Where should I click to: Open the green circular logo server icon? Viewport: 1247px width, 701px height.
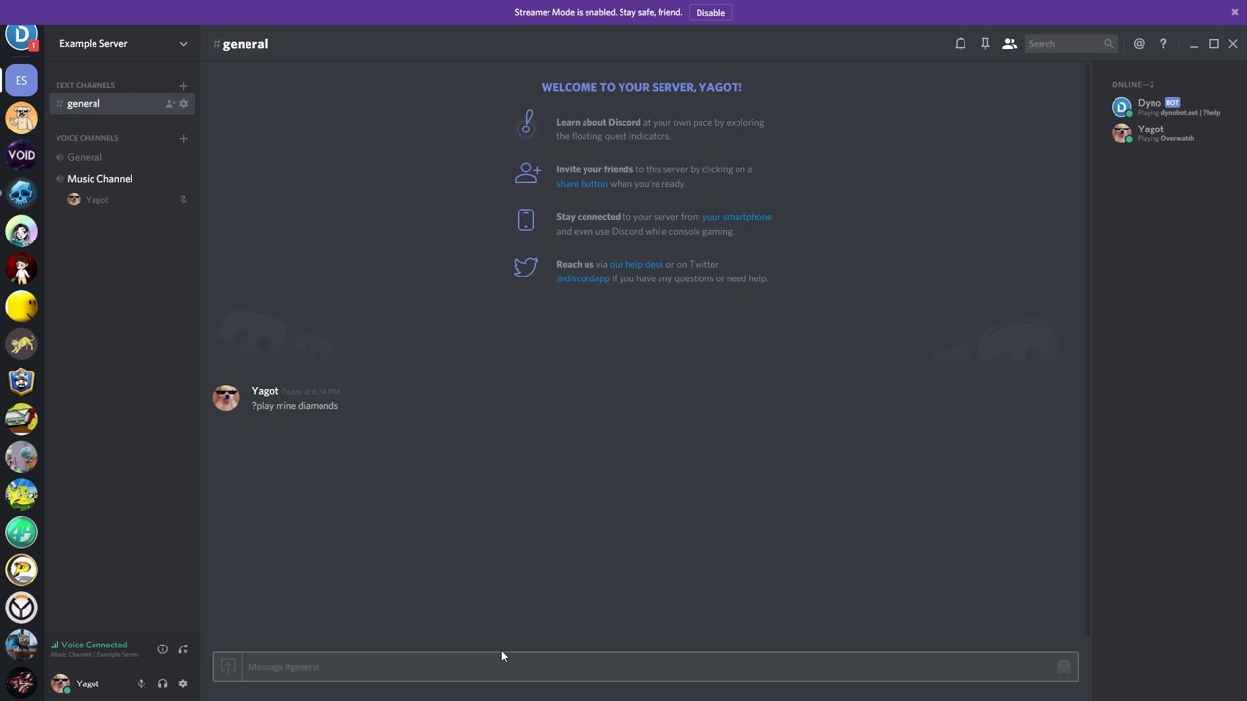21,533
